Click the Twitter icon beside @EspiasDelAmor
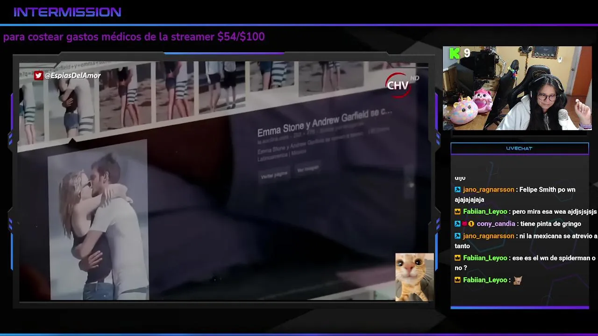Image resolution: width=598 pixels, height=336 pixels. tap(38, 75)
